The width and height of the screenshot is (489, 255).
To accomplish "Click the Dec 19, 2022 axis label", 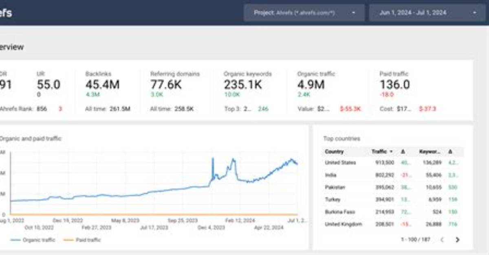I will pos(68,221).
